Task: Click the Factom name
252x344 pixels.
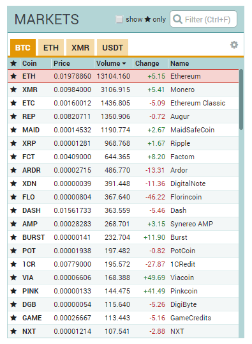Action: [x=182, y=157]
